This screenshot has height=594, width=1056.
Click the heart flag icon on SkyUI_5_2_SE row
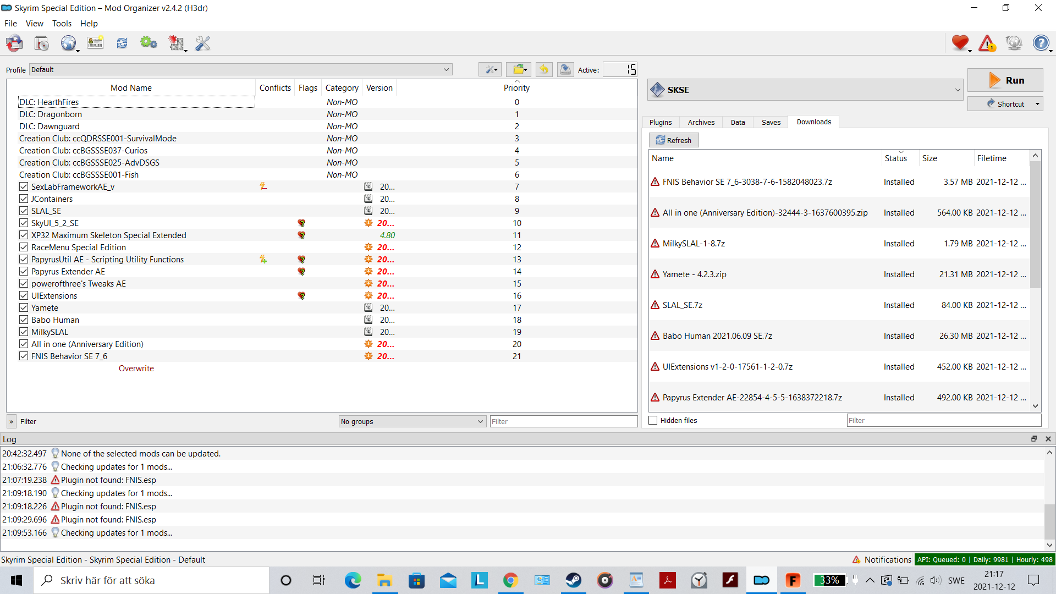tap(301, 223)
